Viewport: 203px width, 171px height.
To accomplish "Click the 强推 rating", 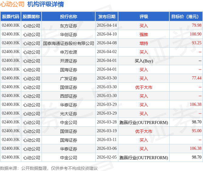I will coord(144,35).
